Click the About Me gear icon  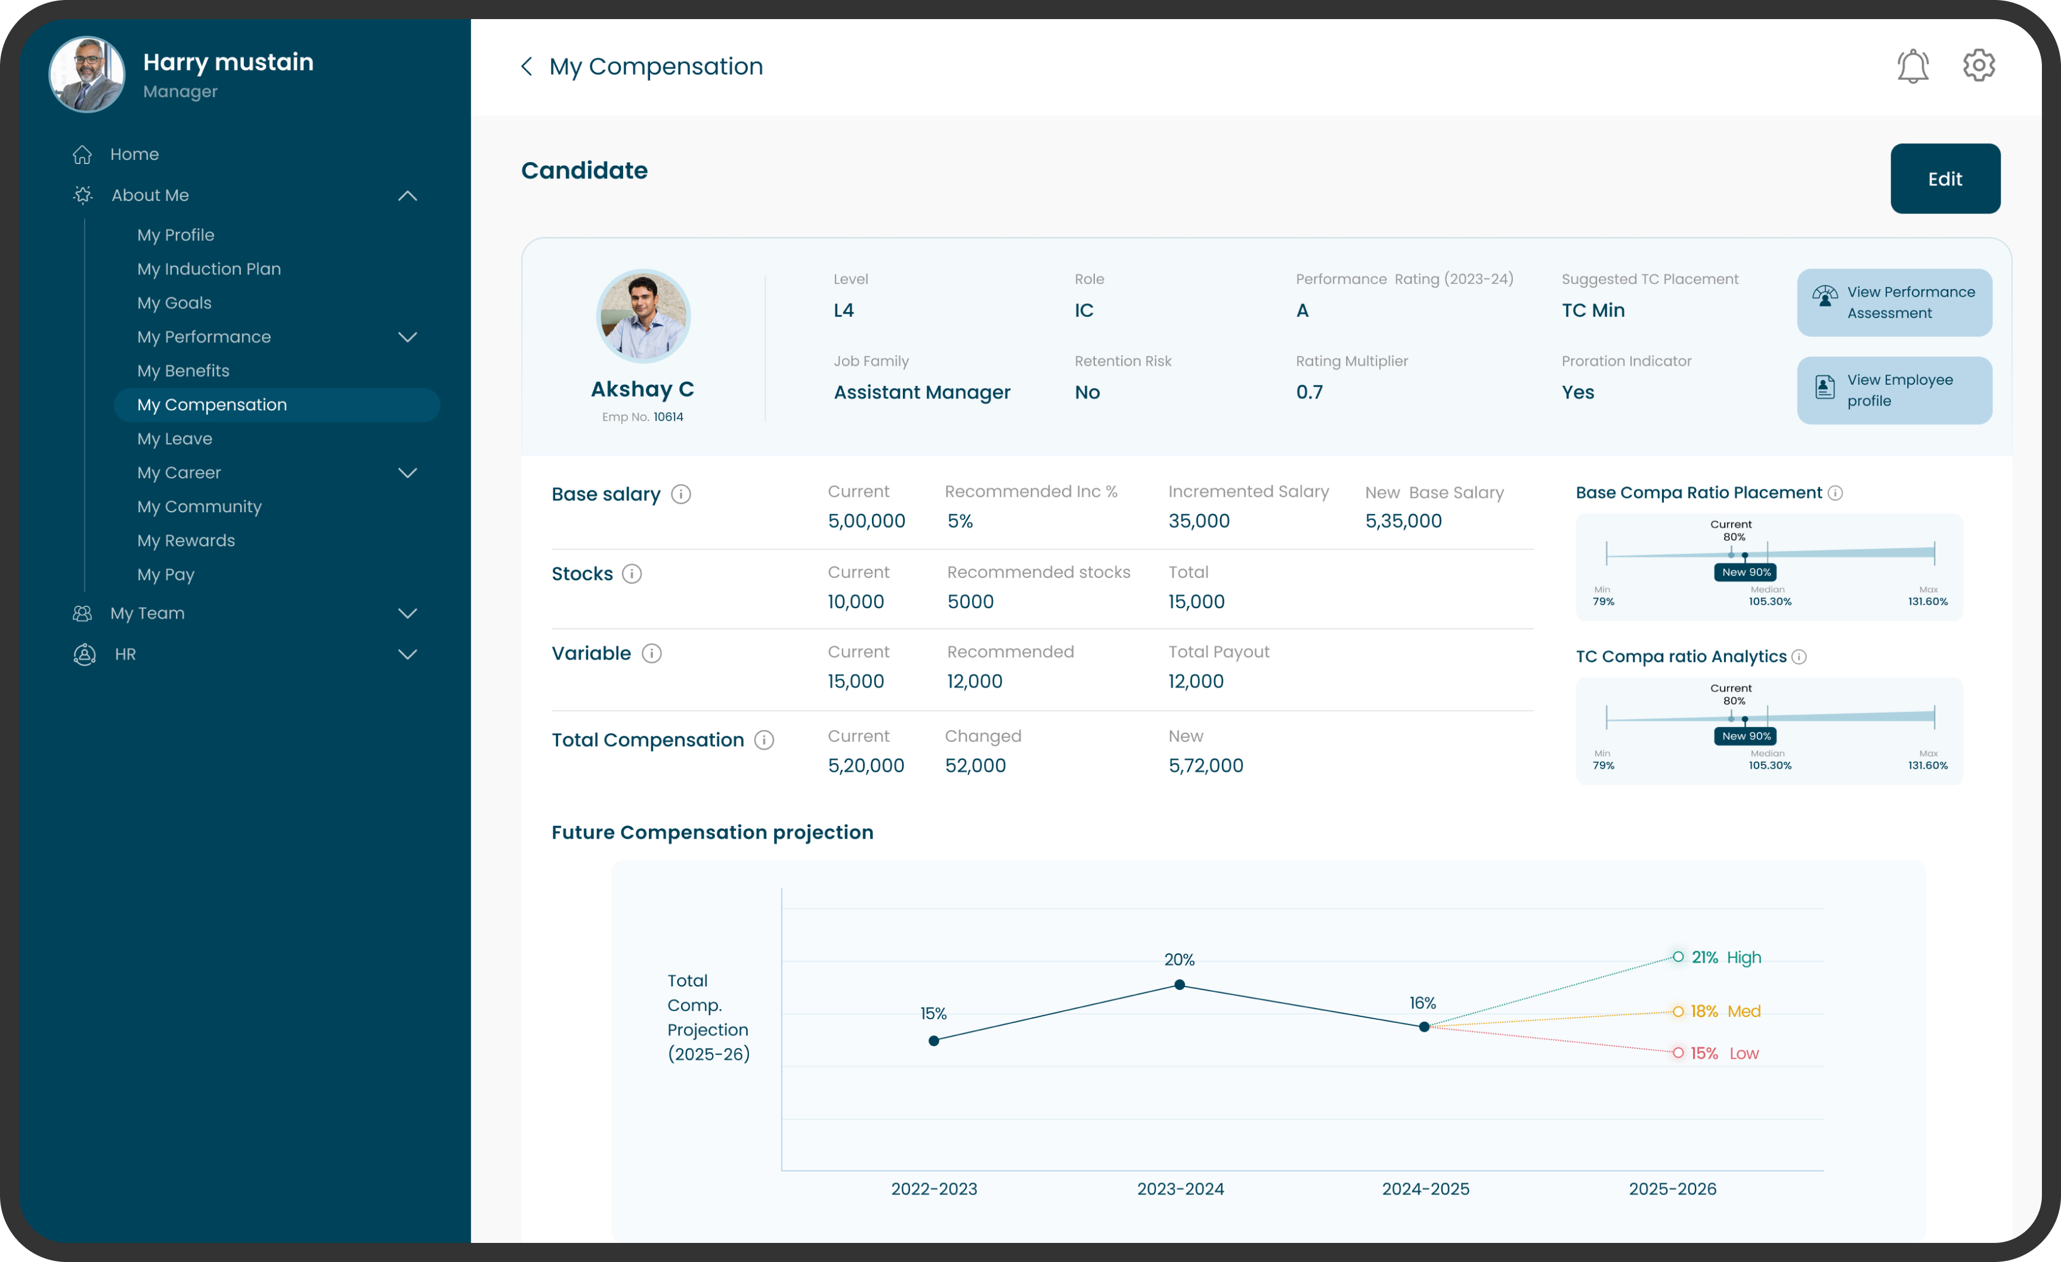tap(83, 195)
